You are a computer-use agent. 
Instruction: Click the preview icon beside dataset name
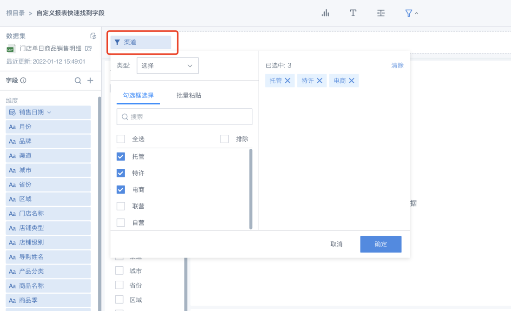click(88, 48)
